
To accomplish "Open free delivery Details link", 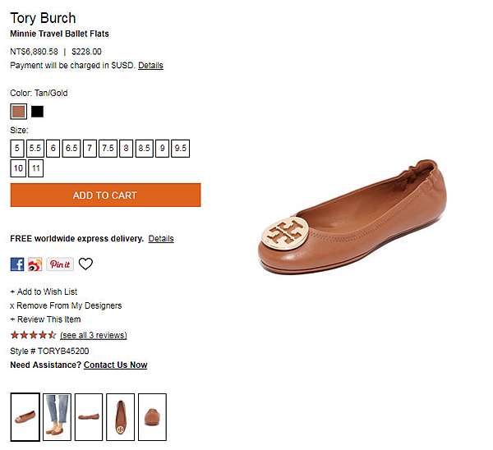I will [161, 239].
